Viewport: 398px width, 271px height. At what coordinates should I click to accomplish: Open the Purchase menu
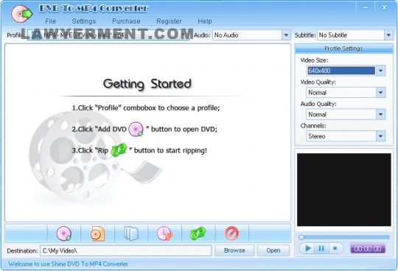[126, 21]
